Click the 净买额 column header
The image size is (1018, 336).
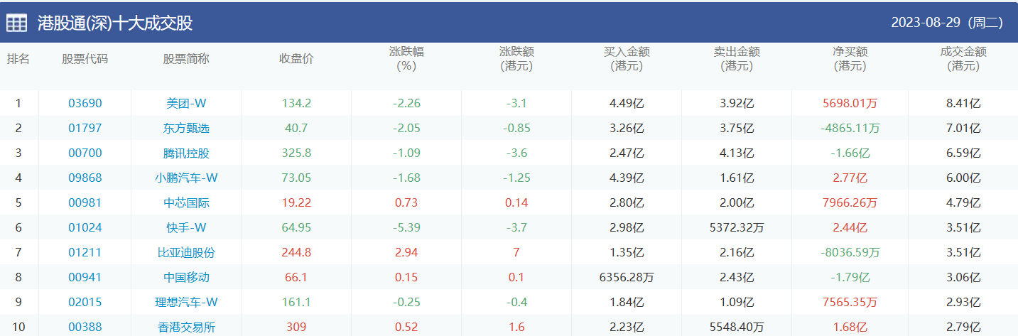click(850, 59)
